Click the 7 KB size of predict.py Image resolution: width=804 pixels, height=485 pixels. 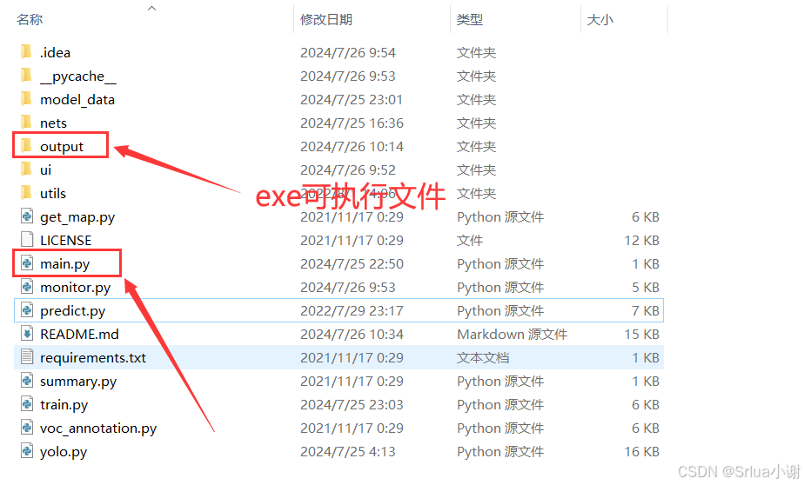click(x=646, y=311)
